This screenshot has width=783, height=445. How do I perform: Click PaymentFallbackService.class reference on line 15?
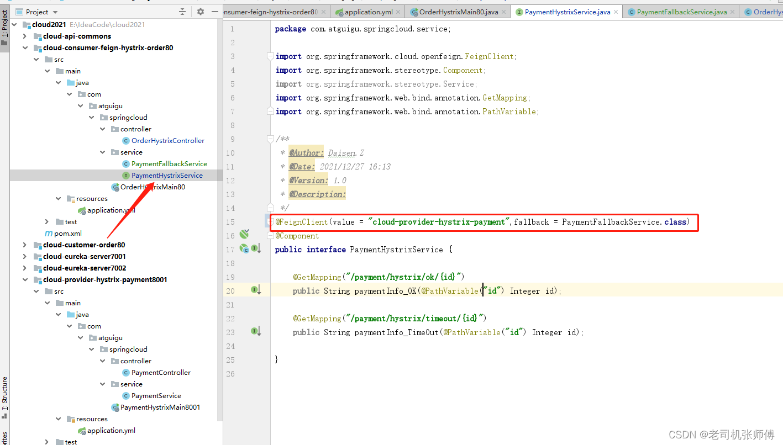[x=624, y=222]
